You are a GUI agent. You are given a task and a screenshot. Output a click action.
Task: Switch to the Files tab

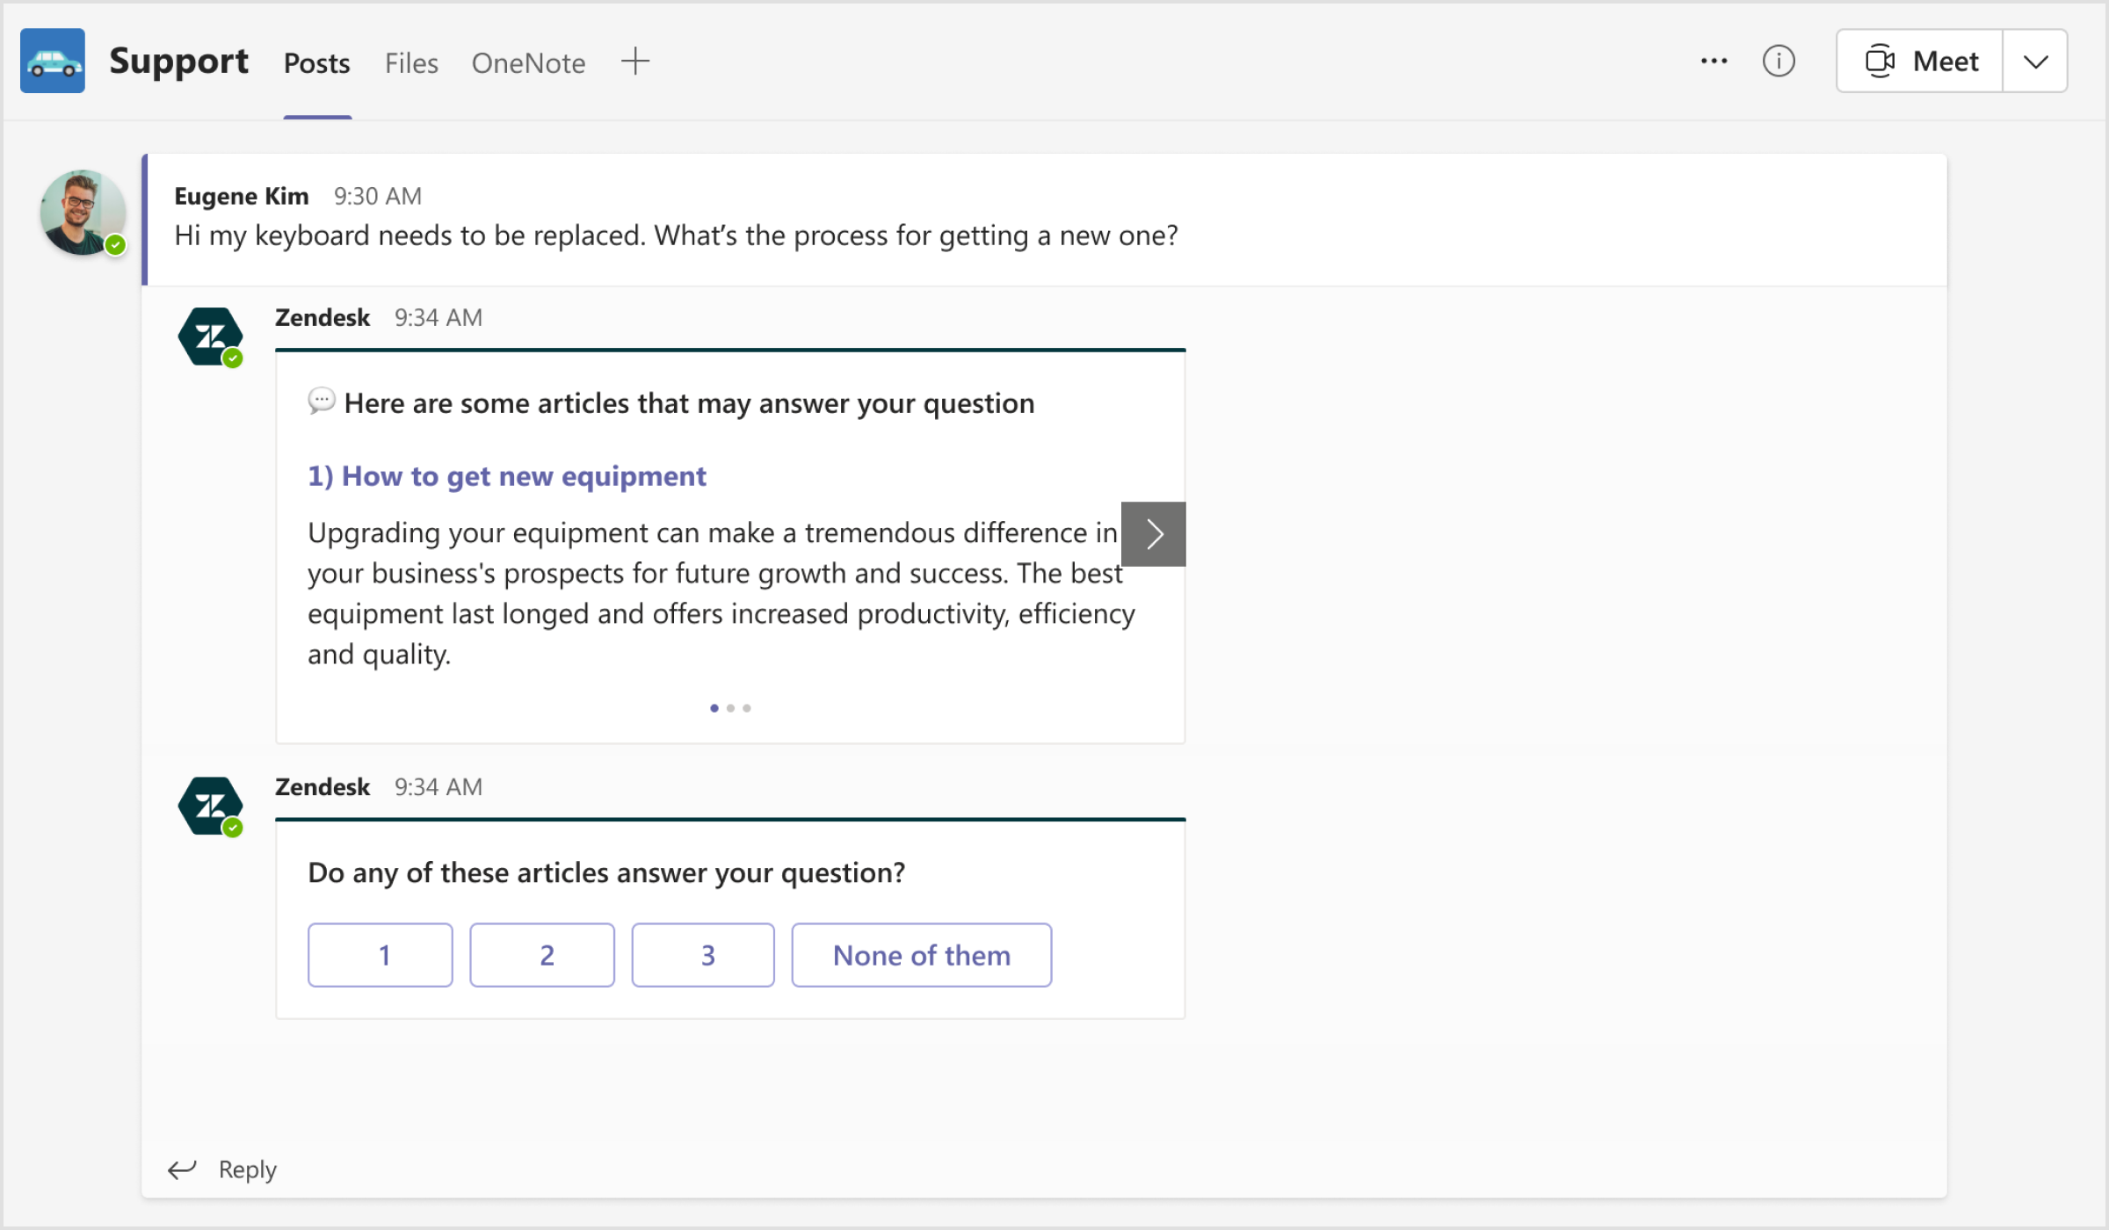(410, 62)
